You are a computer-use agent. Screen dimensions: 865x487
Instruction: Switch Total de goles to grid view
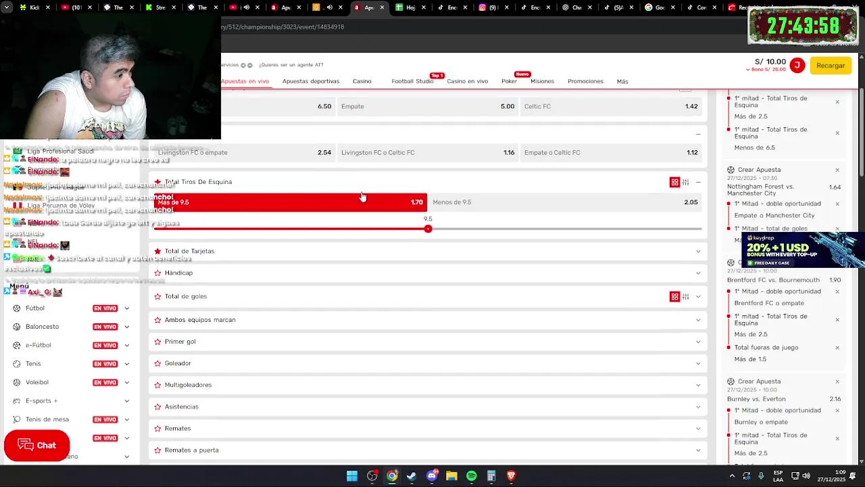(x=674, y=296)
